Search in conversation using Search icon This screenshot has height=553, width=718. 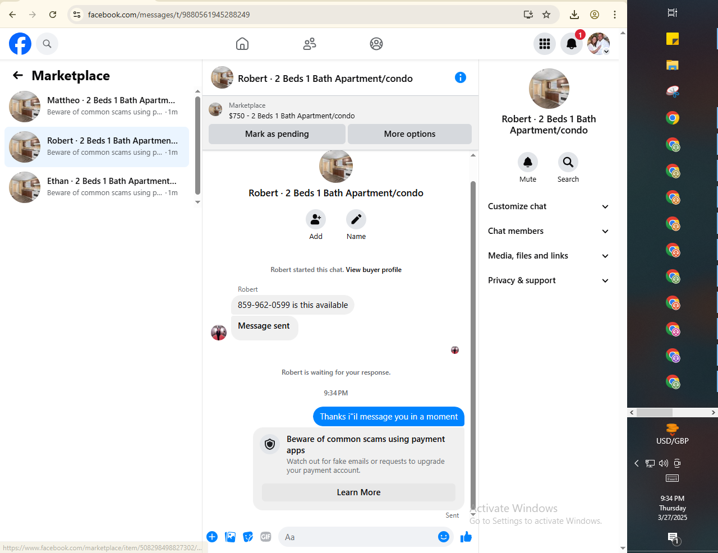568,162
